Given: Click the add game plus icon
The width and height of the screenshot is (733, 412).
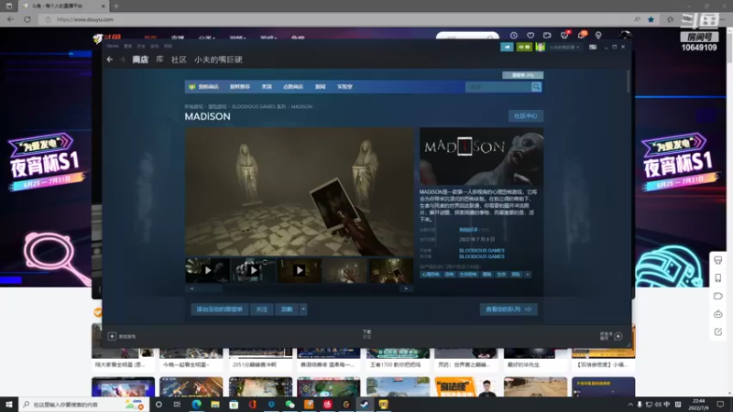Looking at the screenshot, I should tap(112, 336).
